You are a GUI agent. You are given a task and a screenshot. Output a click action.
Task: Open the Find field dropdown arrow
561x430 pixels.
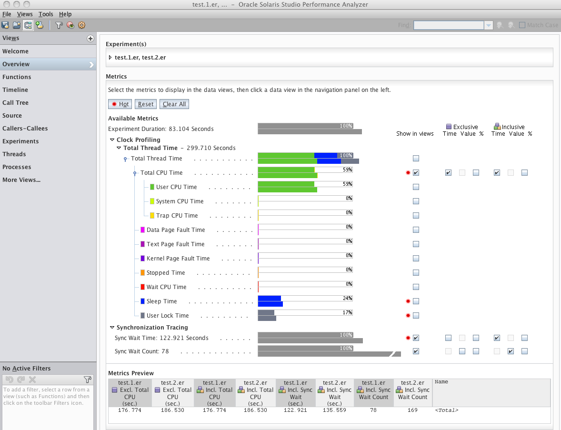click(x=488, y=25)
